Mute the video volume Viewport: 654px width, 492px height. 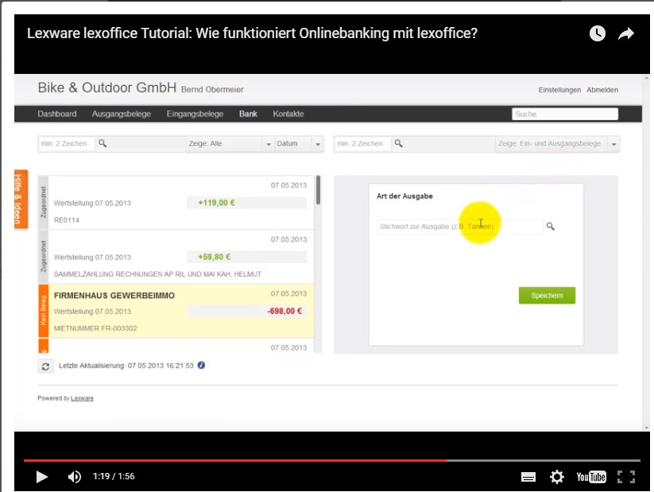click(x=75, y=476)
